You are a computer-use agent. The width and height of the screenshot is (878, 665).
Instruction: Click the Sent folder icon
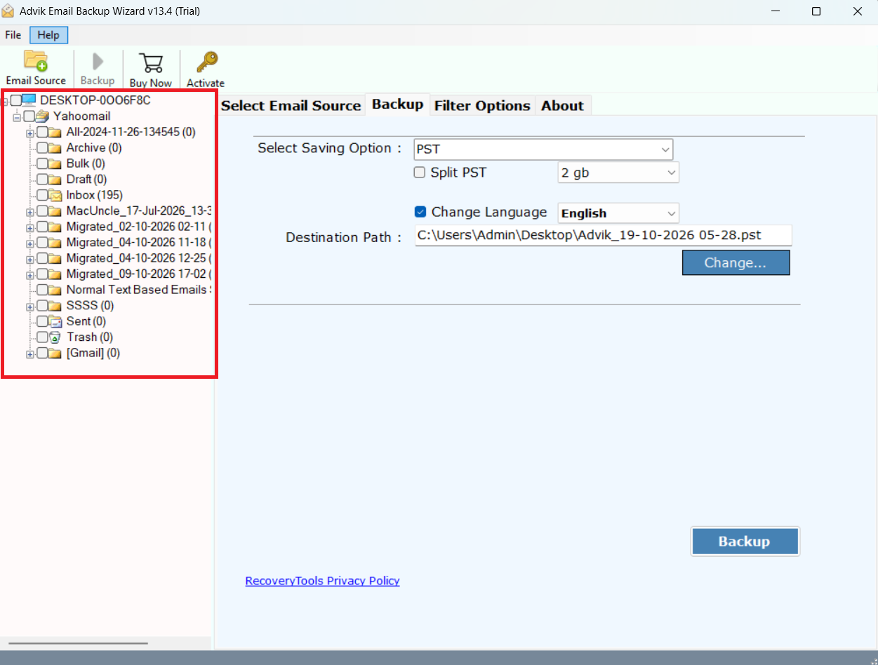coord(55,321)
